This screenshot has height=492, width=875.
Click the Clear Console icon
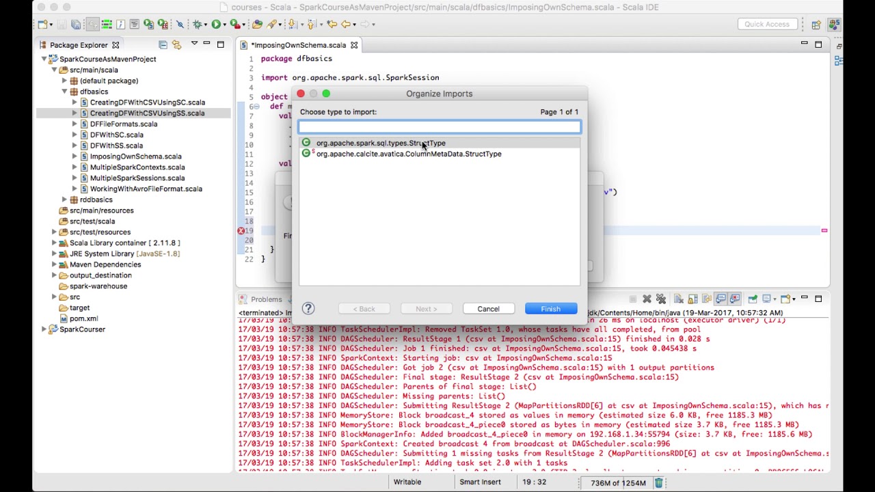point(679,299)
